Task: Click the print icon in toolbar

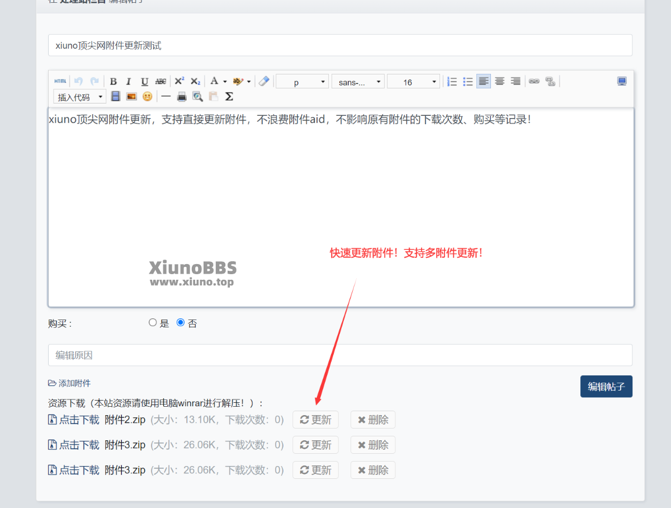Action: click(182, 97)
